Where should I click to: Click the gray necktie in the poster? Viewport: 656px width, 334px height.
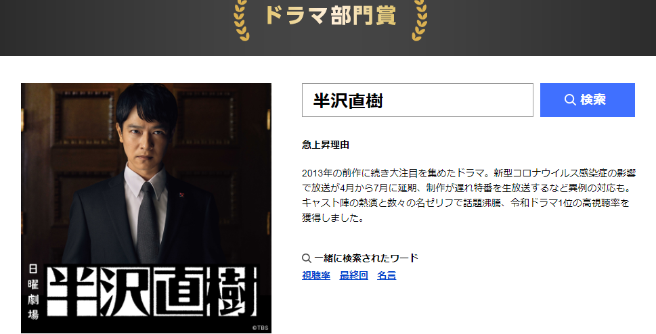coord(148,222)
